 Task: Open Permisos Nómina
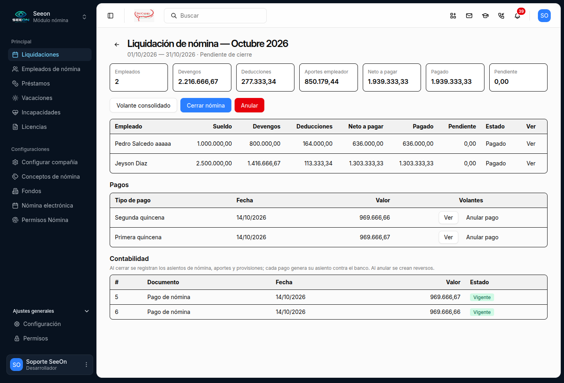50,220
